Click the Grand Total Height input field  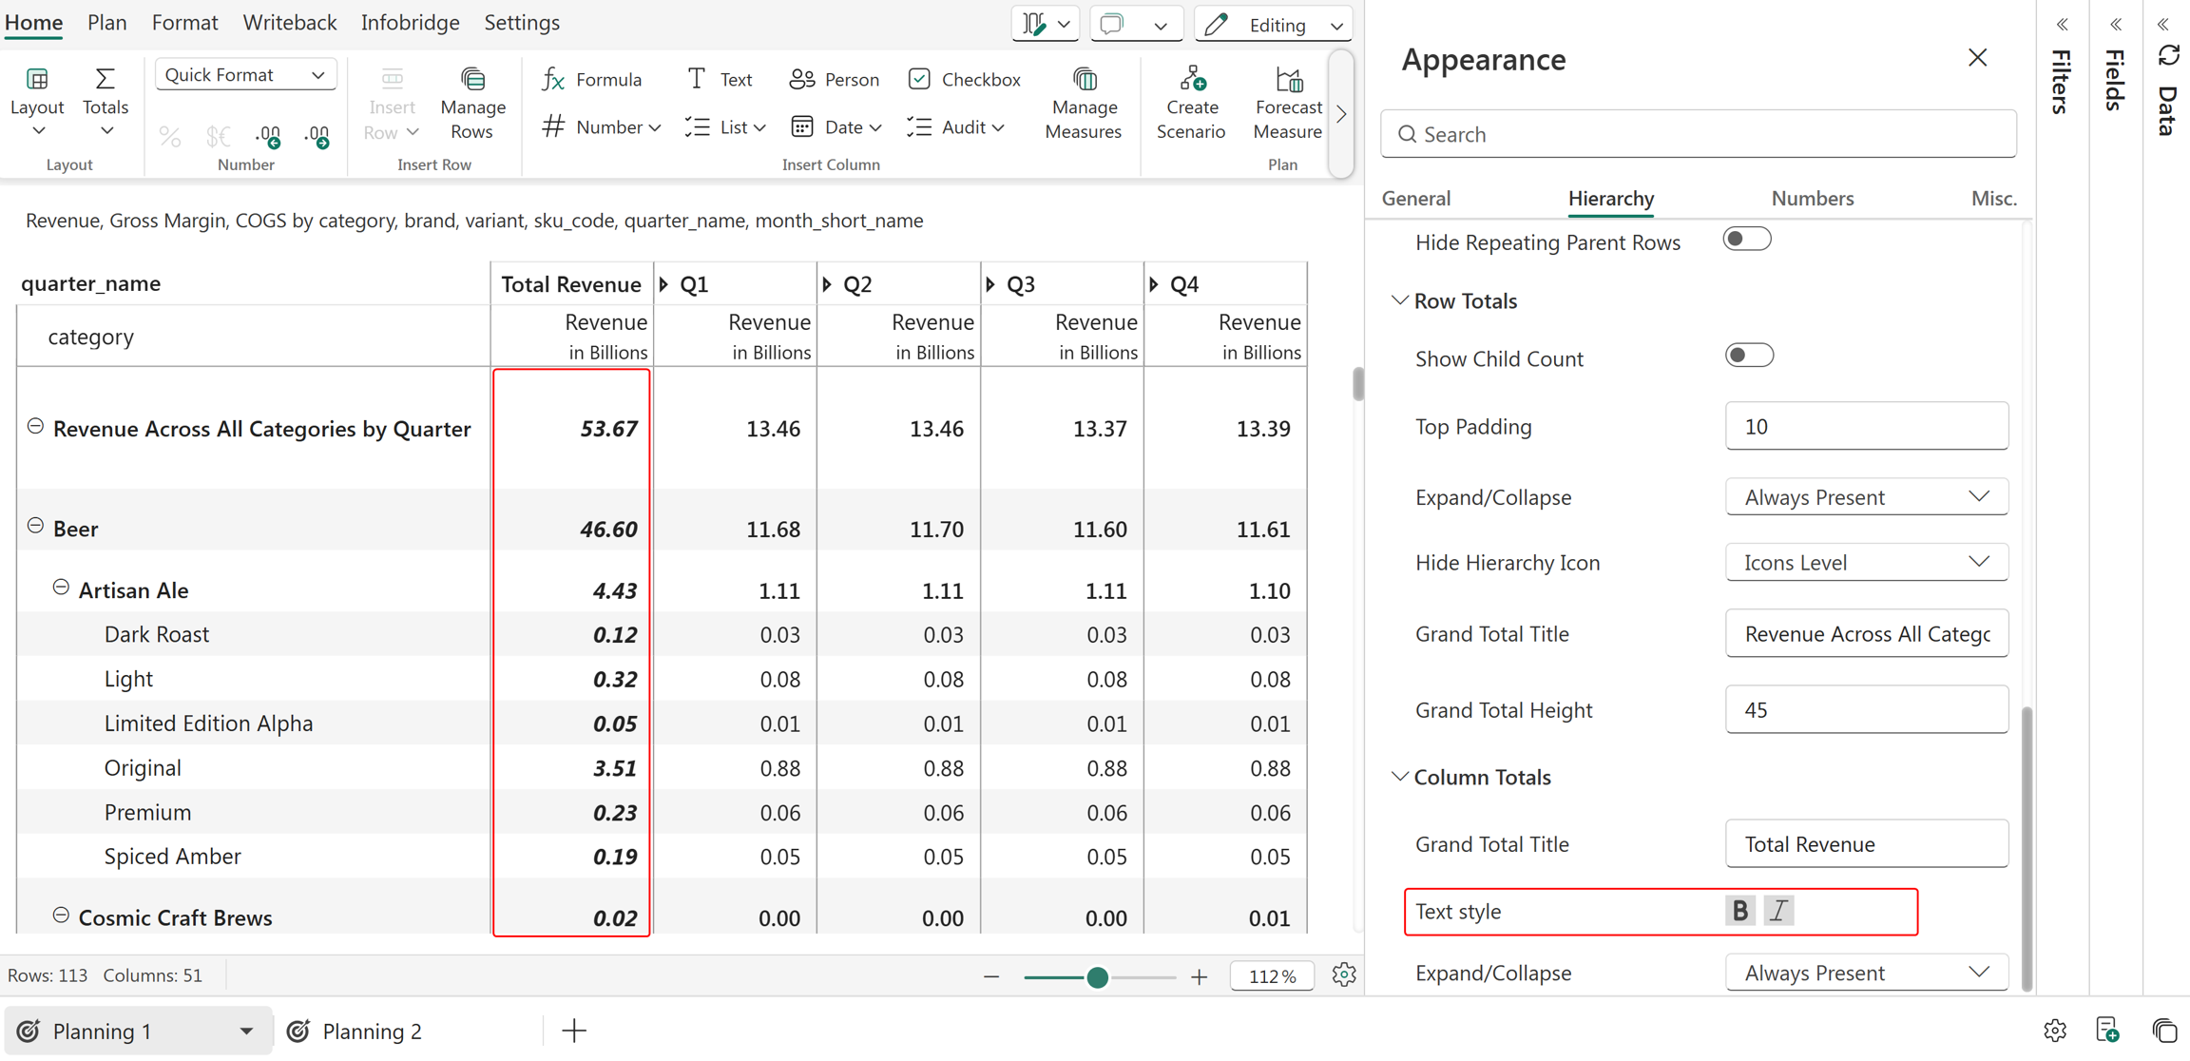coord(1866,709)
